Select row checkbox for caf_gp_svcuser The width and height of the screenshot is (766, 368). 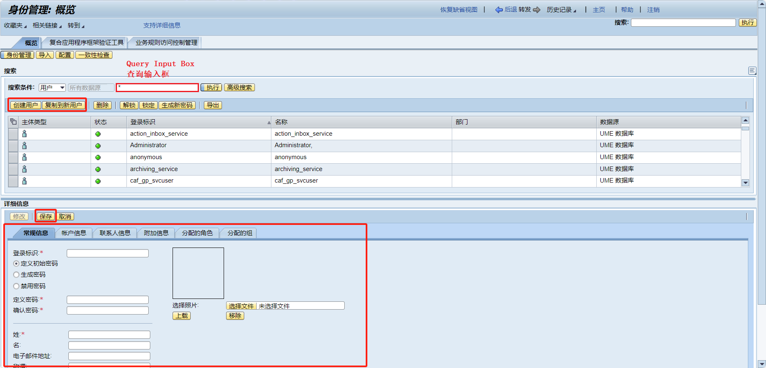coord(13,181)
